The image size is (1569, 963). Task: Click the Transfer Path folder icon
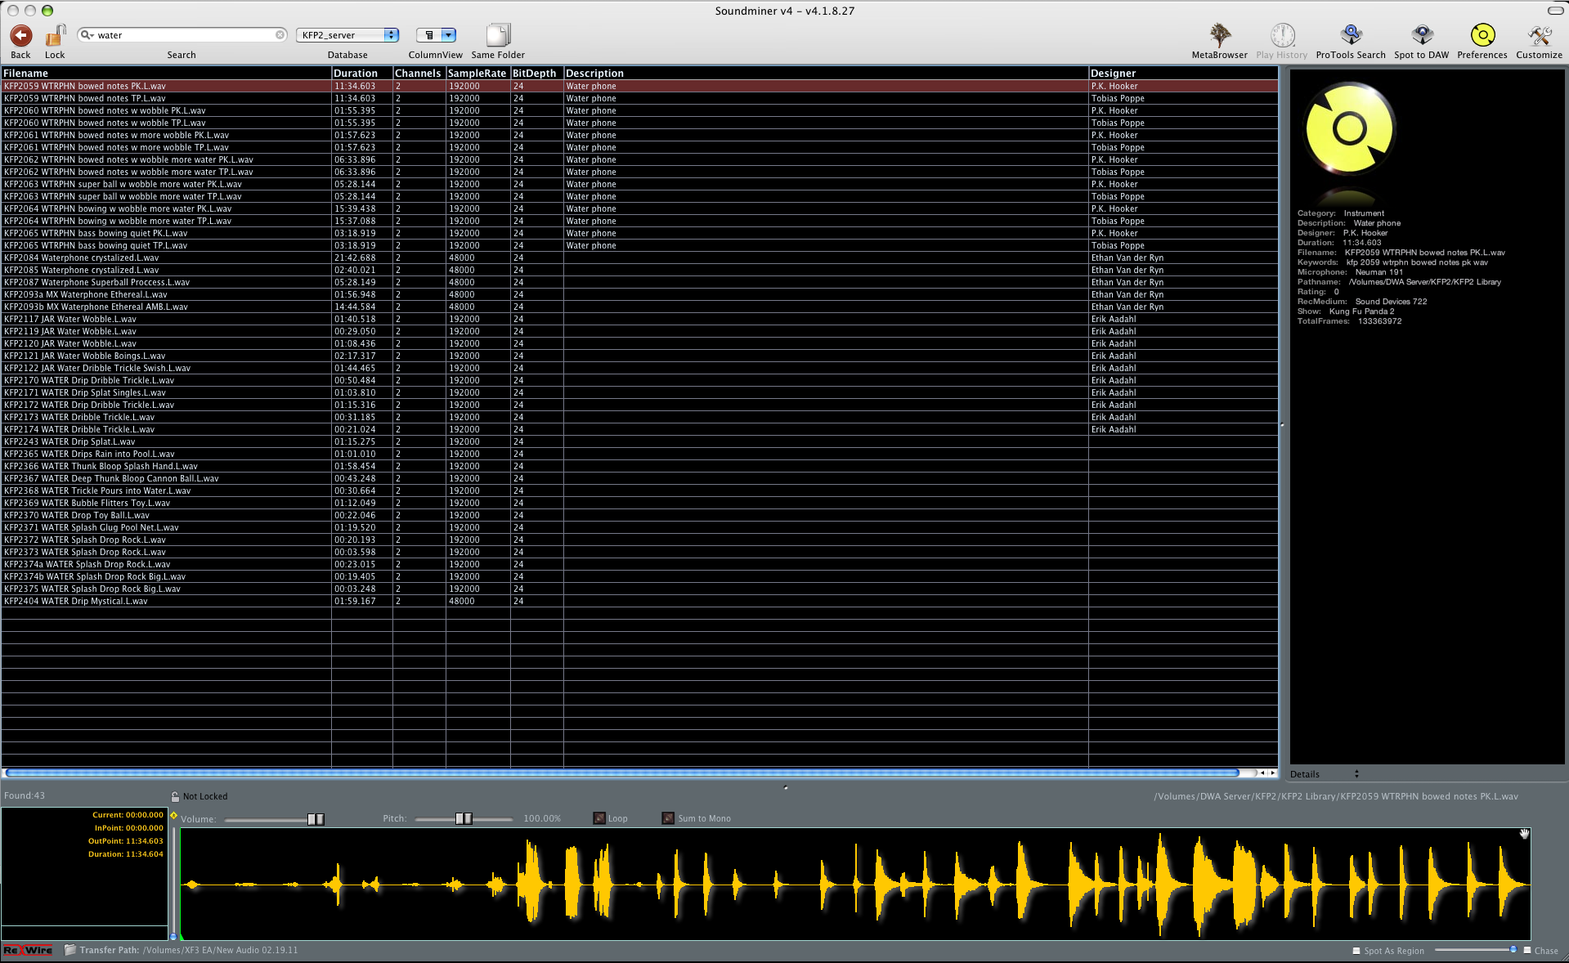pos(70,950)
